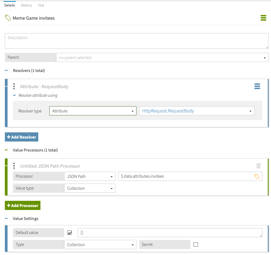Open the Resolver type Attribute dropdown
271x255 pixels.
tap(93, 111)
